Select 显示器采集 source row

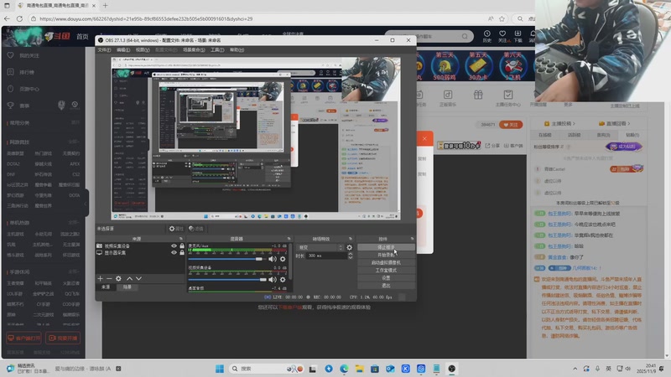tap(140, 253)
